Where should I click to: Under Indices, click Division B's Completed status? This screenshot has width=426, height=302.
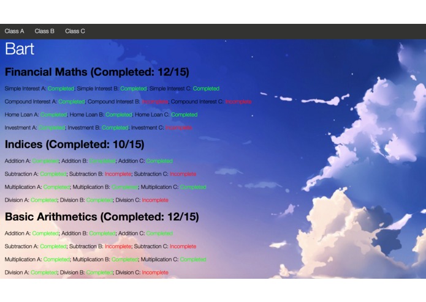click(x=99, y=200)
